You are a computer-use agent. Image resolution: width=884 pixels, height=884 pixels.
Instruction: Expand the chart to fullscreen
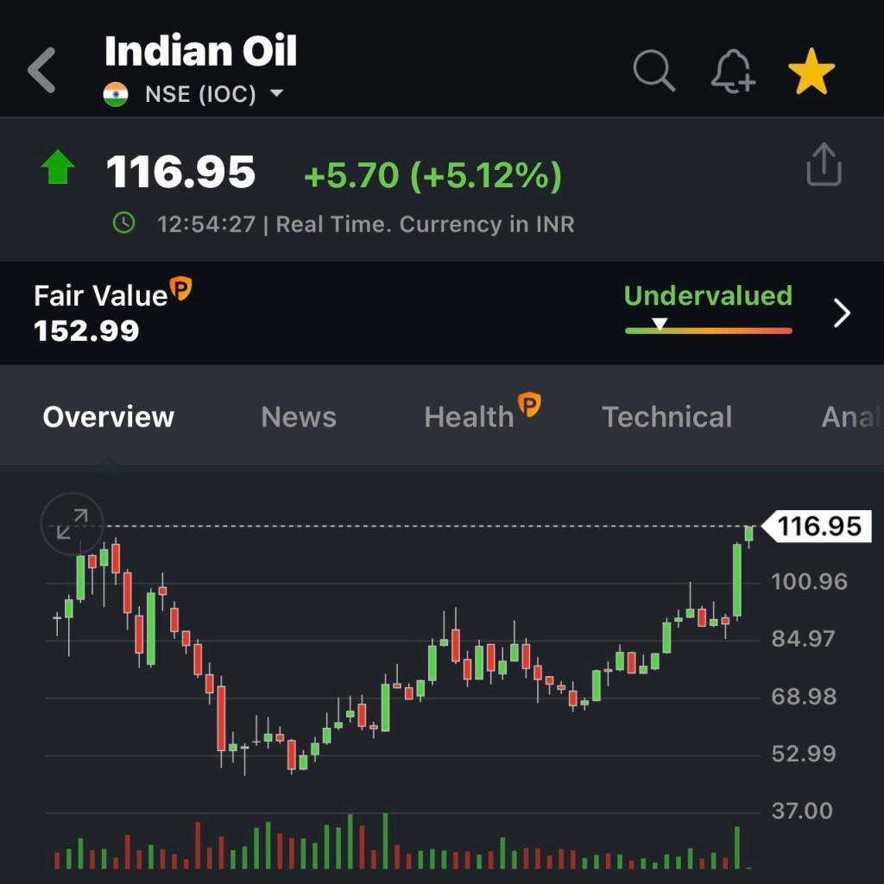coord(73,523)
